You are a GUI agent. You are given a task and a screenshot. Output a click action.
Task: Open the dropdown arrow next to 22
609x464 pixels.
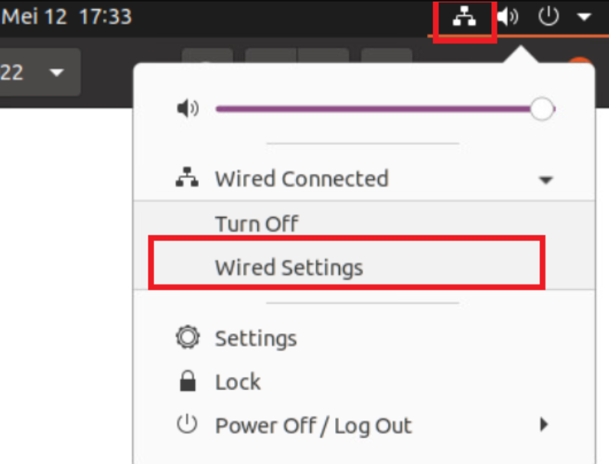57,73
